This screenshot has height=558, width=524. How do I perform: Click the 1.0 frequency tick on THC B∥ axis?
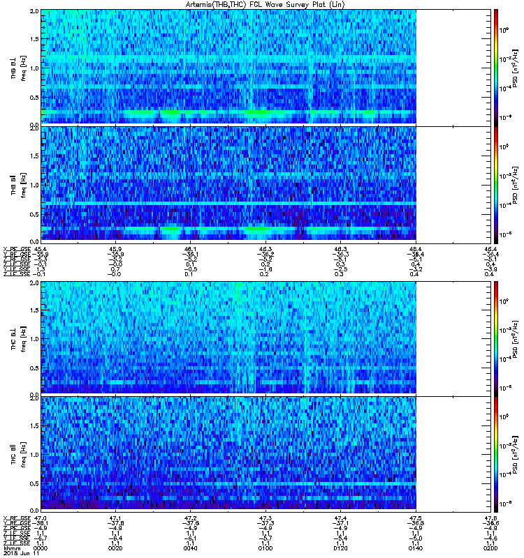(x=34, y=455)
